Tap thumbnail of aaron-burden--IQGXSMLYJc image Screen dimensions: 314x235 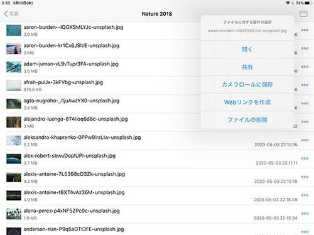[x=14, y=30]
